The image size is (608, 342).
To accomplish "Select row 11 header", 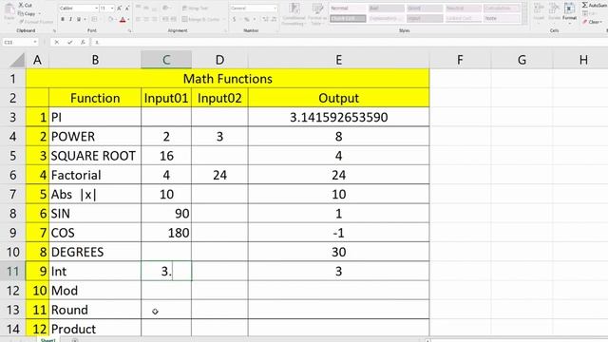I will 12,271.
